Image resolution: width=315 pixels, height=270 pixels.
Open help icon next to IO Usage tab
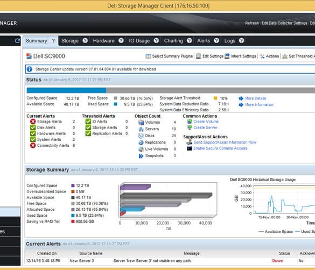pos(156,40)
